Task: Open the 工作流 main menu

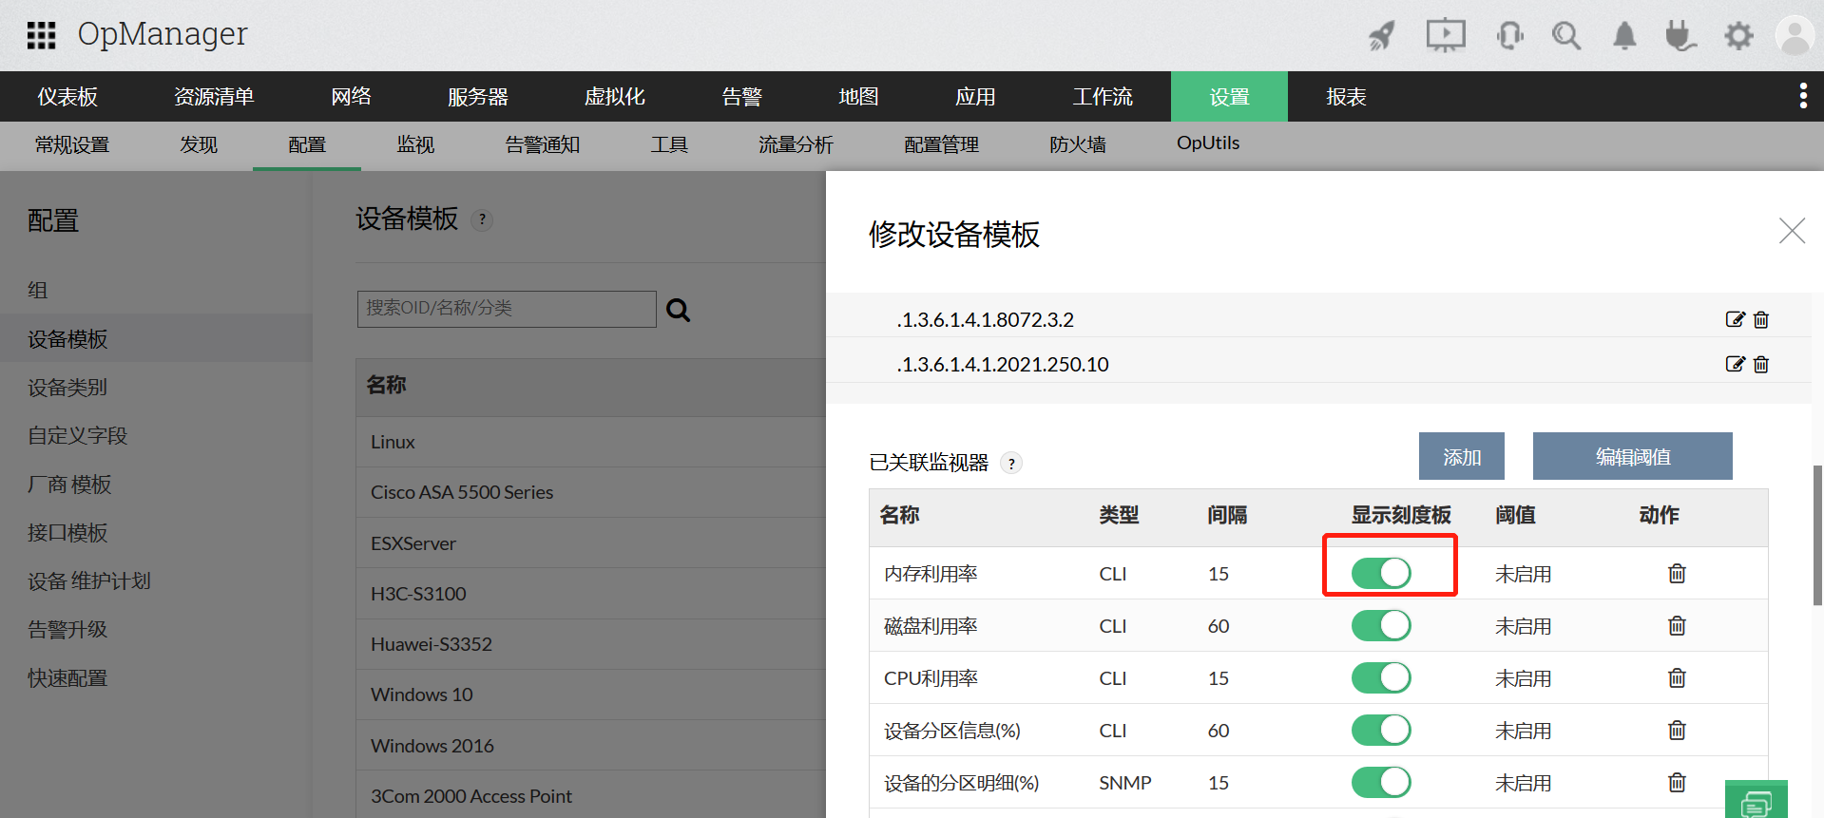Action: (1103, 96)
